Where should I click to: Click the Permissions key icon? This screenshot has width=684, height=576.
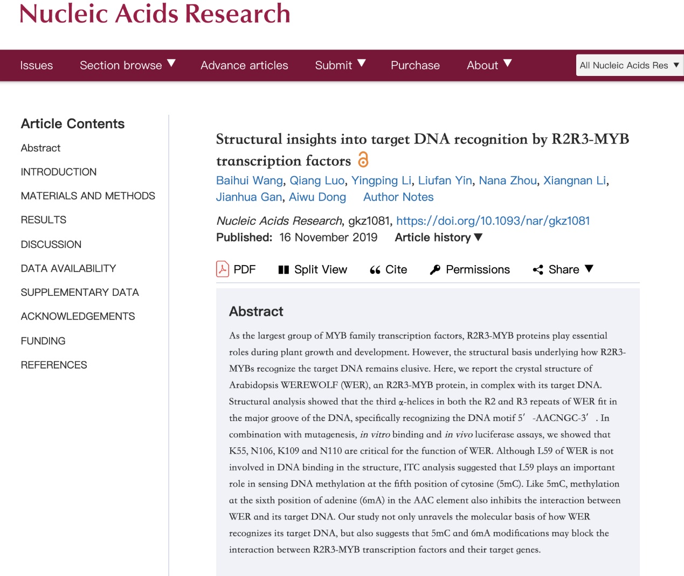pyautogui.click(x=435, y=270)
